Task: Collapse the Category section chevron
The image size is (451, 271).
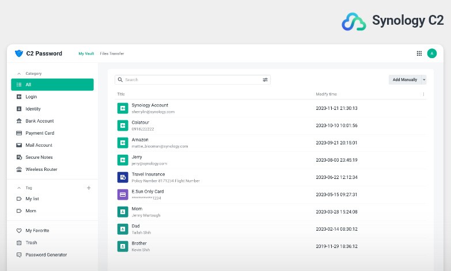Action: pyautogui.click(x=19, y=74)
